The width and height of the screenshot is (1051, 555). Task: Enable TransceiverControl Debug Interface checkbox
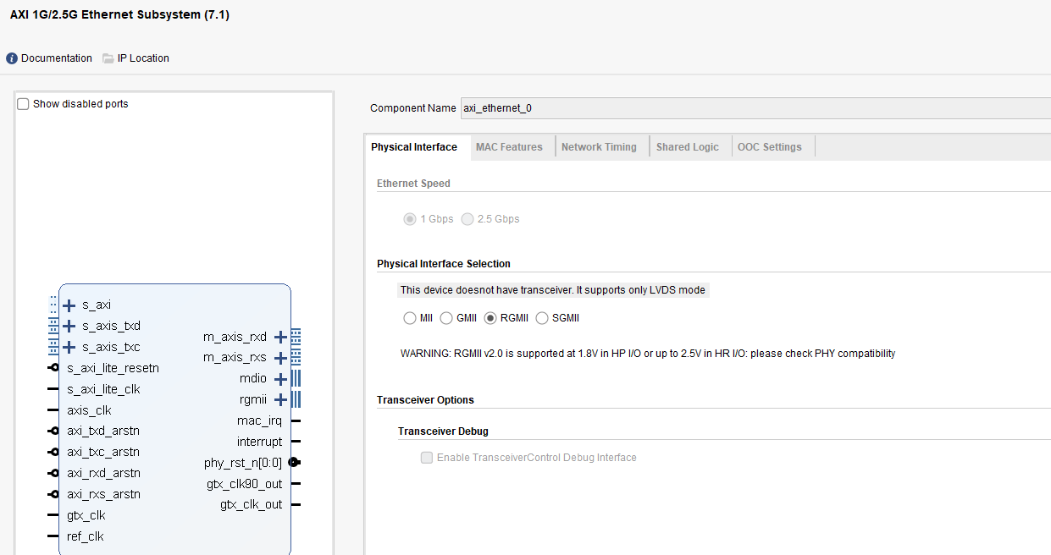tap(427, 458)
